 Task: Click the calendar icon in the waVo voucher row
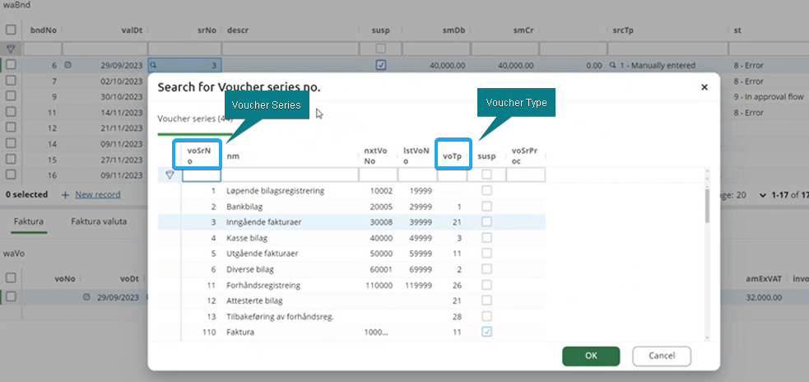pos(86,296)
